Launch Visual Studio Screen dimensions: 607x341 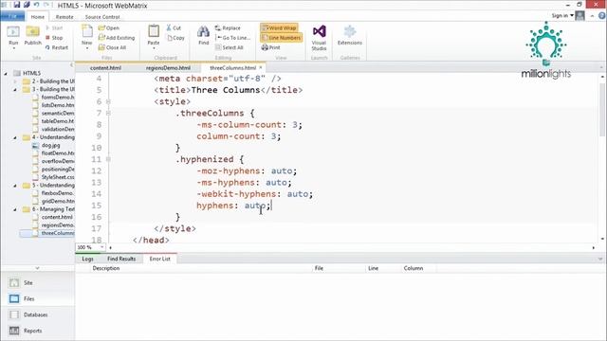(x=319, y=38)
